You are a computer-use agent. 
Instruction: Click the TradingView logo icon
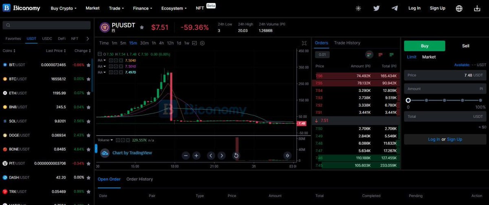pos(105,153)
